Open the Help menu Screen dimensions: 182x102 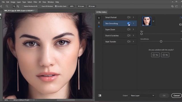pos(57,2)
